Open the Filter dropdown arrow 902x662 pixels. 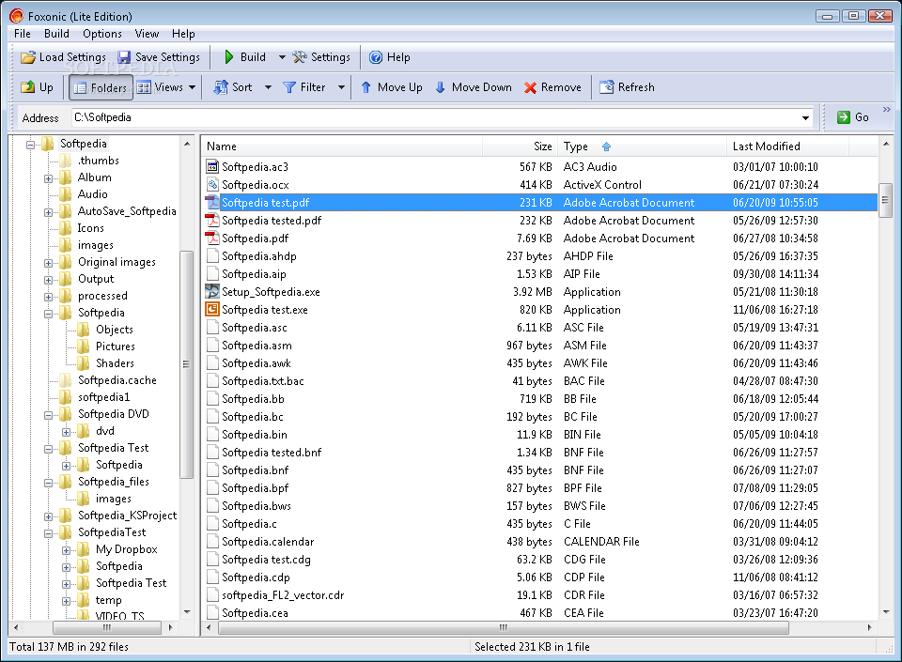(x=341, y=87)
